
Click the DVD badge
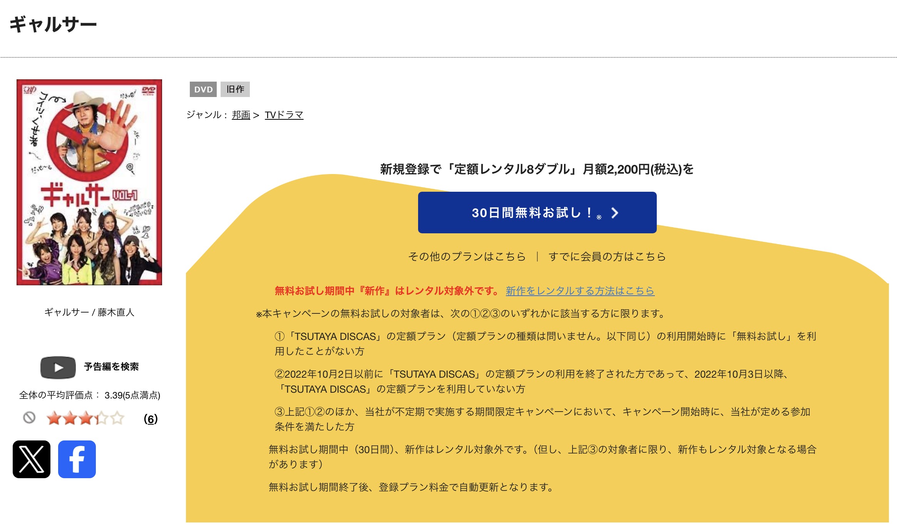[203, 89]
